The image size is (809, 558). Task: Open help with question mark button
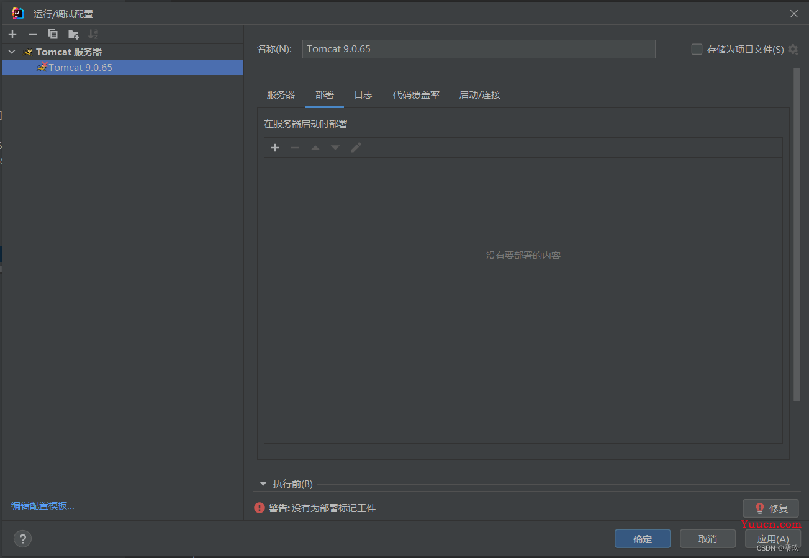pyautogui.click(x=22, y=539)
